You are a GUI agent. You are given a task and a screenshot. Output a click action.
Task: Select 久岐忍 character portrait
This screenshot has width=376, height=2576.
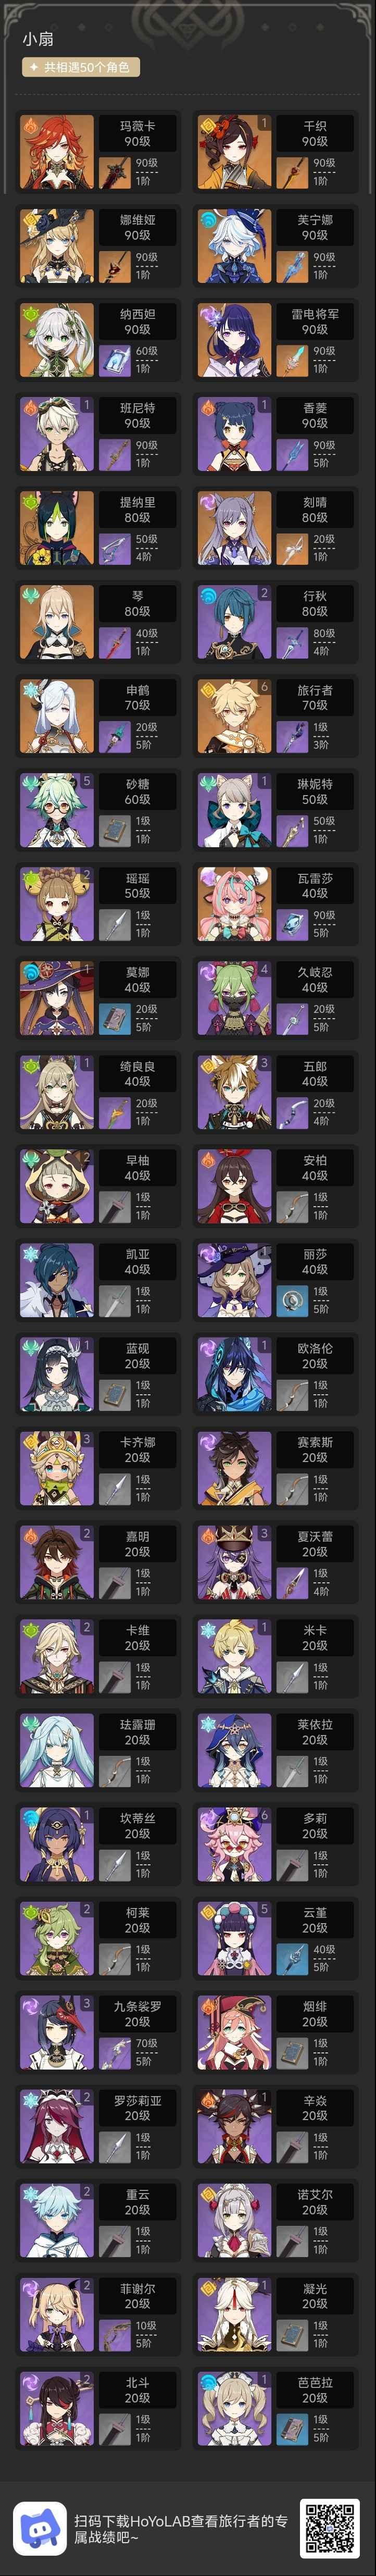pyautogui.click(x=234, y=998)
